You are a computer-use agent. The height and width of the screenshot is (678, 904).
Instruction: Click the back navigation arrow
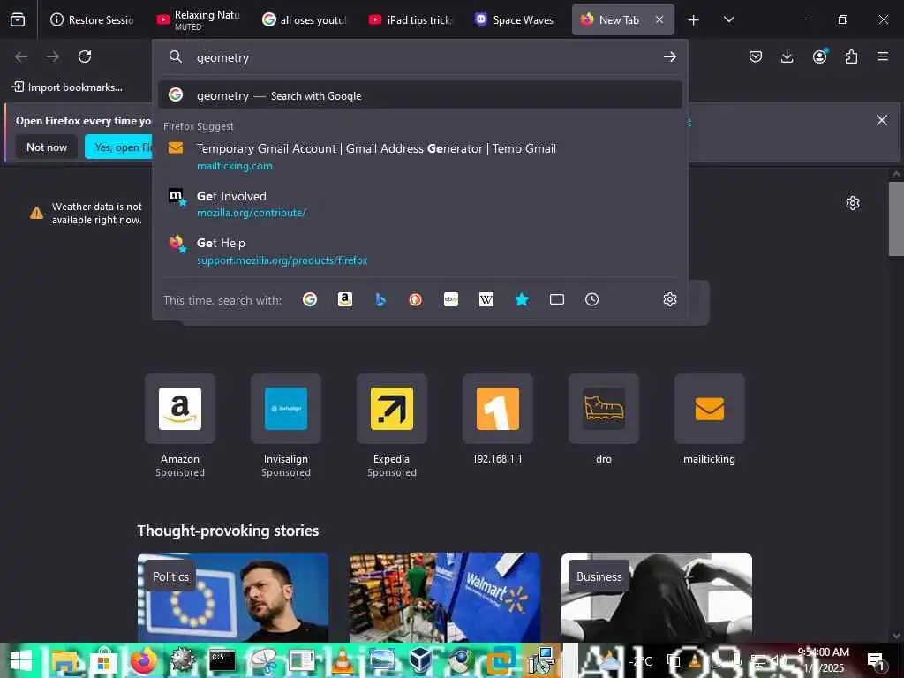[x=21, y=56]
